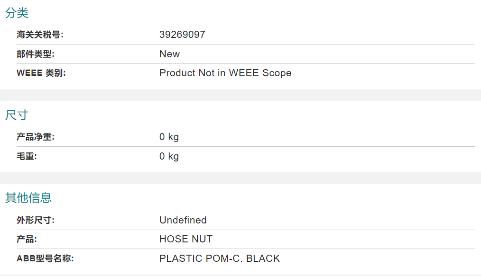481x276 pixels.
Task: Select the Undefined frame size value
Action: point(183,220)
